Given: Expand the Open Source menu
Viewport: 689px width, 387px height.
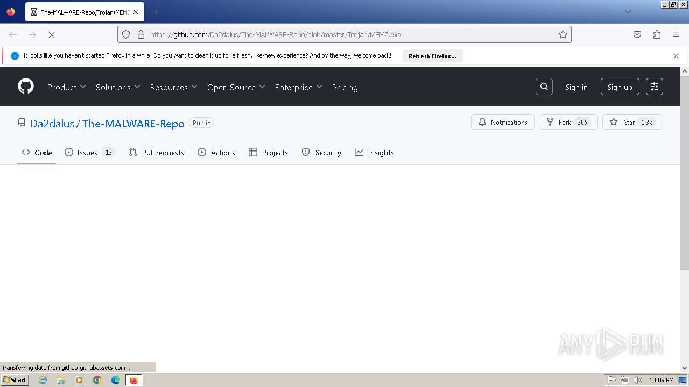Looking at the screenshot, I should pyautogui.click(x=236, y=87).
